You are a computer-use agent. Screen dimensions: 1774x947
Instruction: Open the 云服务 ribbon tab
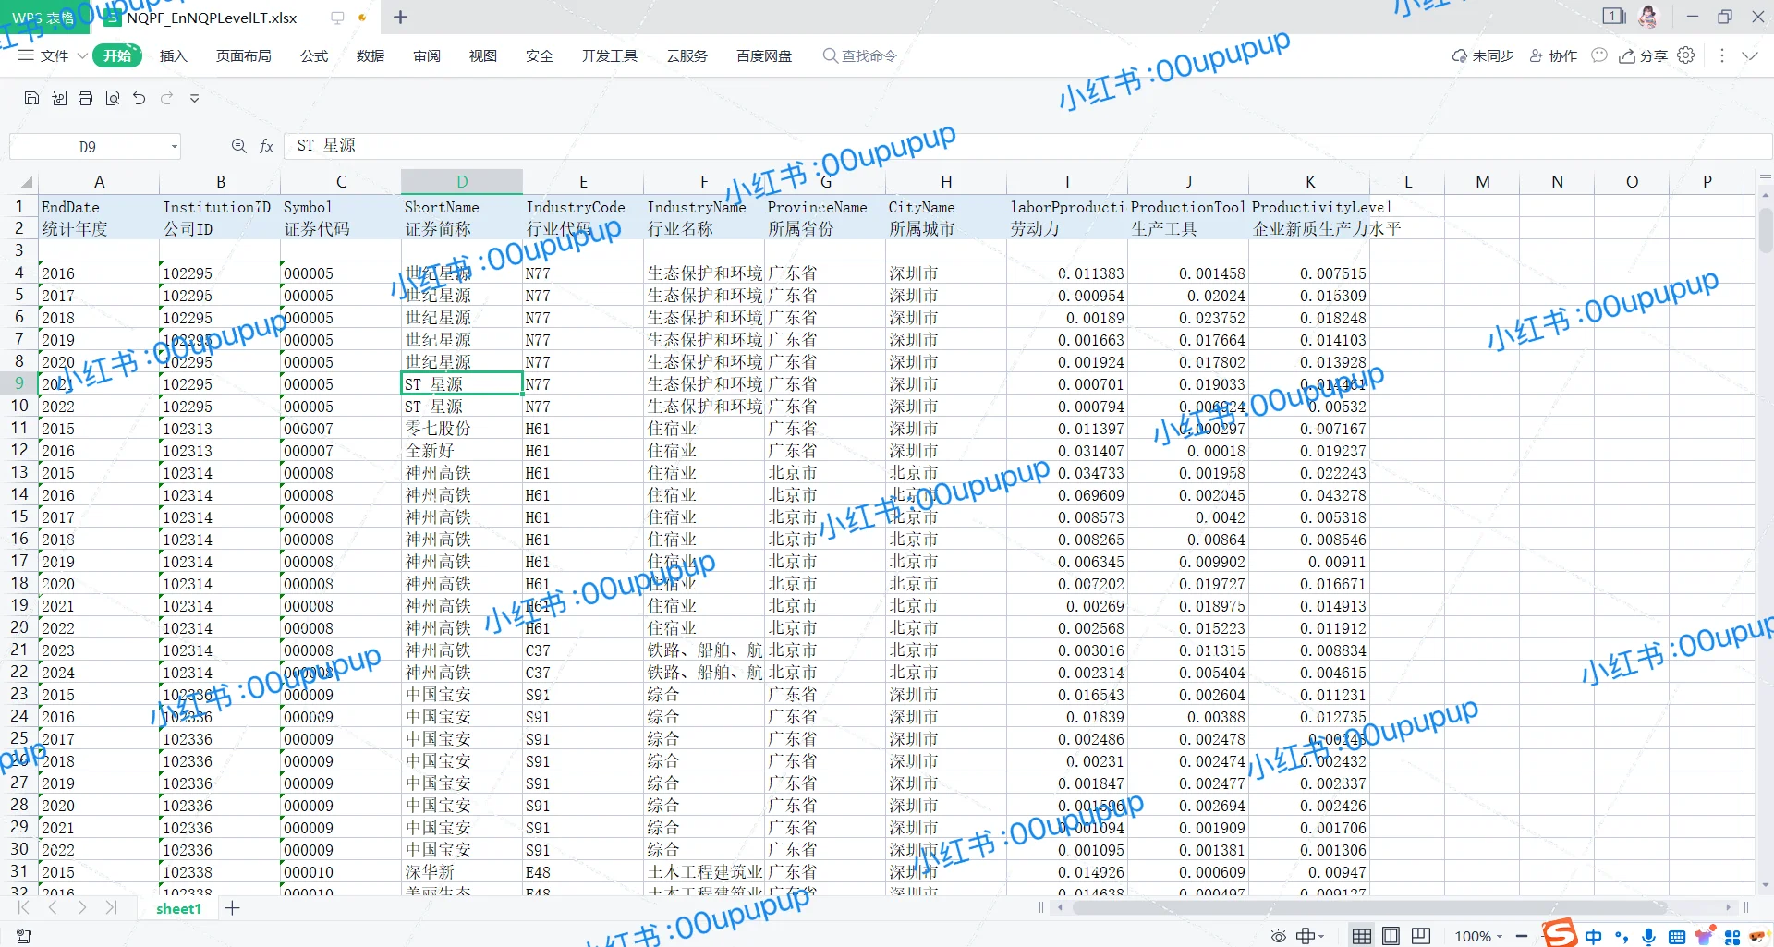[x=687, y=55]
